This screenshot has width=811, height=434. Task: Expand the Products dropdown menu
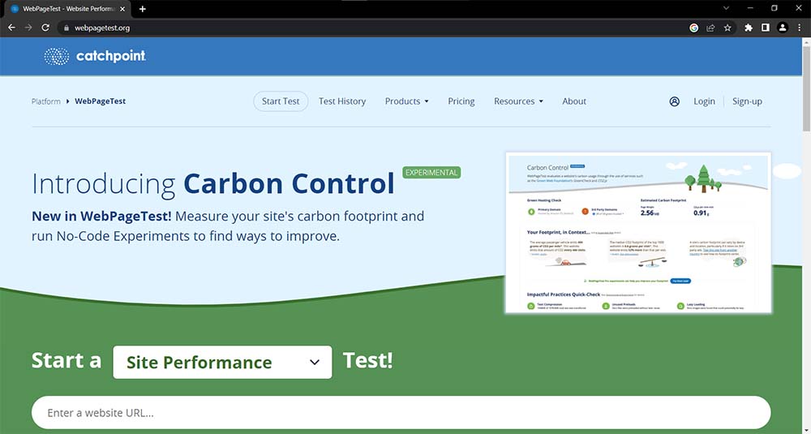point(406,101)
